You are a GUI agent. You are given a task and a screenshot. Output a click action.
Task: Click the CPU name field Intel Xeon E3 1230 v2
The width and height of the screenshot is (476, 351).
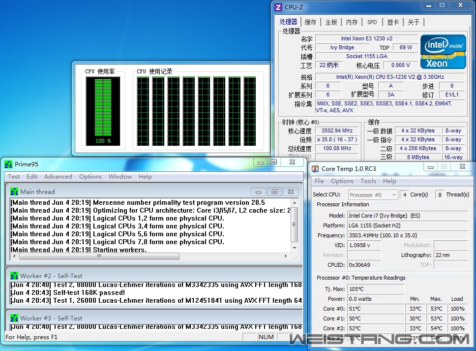(367, 38)
